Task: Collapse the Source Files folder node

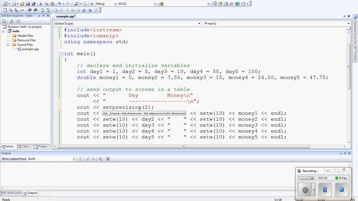Action: [8, 45]
